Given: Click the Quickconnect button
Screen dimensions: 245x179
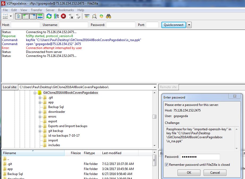Looking at the screenshot, I should tap(174, 25).
